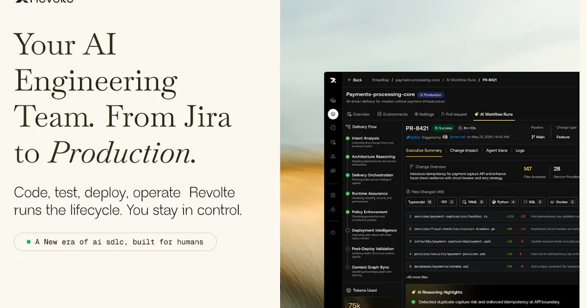The height and width of the screenshot is (308, 587).
Task: Filter files by the YAML 5 chip
Action: tap(473, 202)
